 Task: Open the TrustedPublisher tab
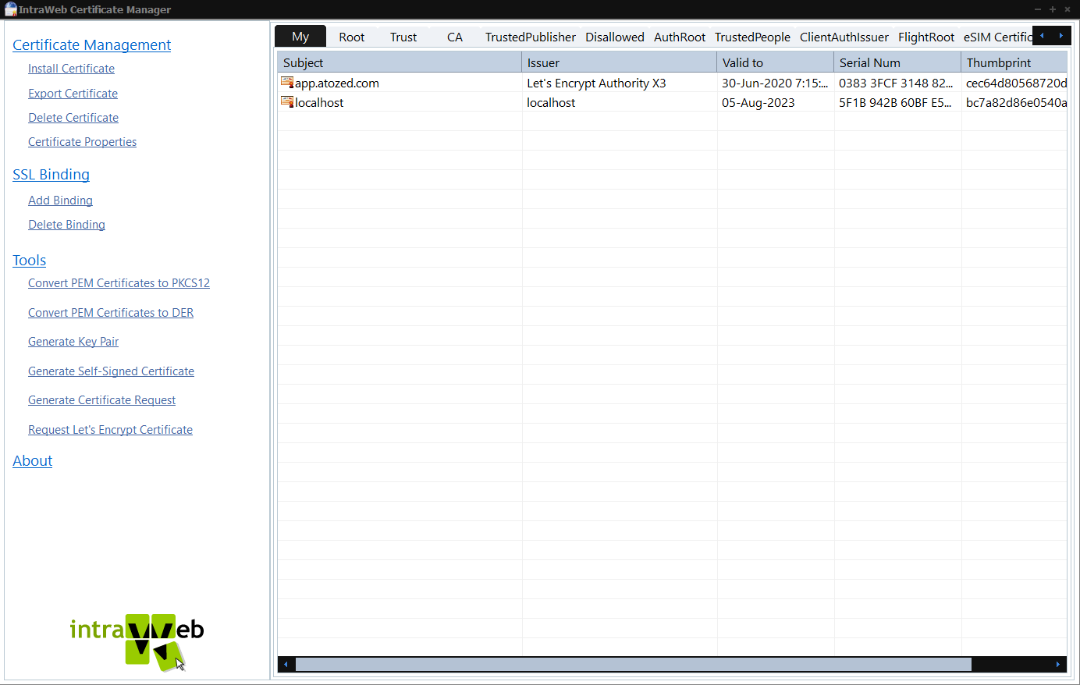[x=531, y=37]
